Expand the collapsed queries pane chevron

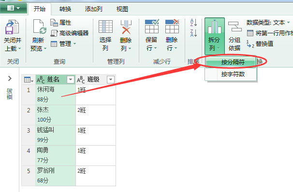pos(10,79)
